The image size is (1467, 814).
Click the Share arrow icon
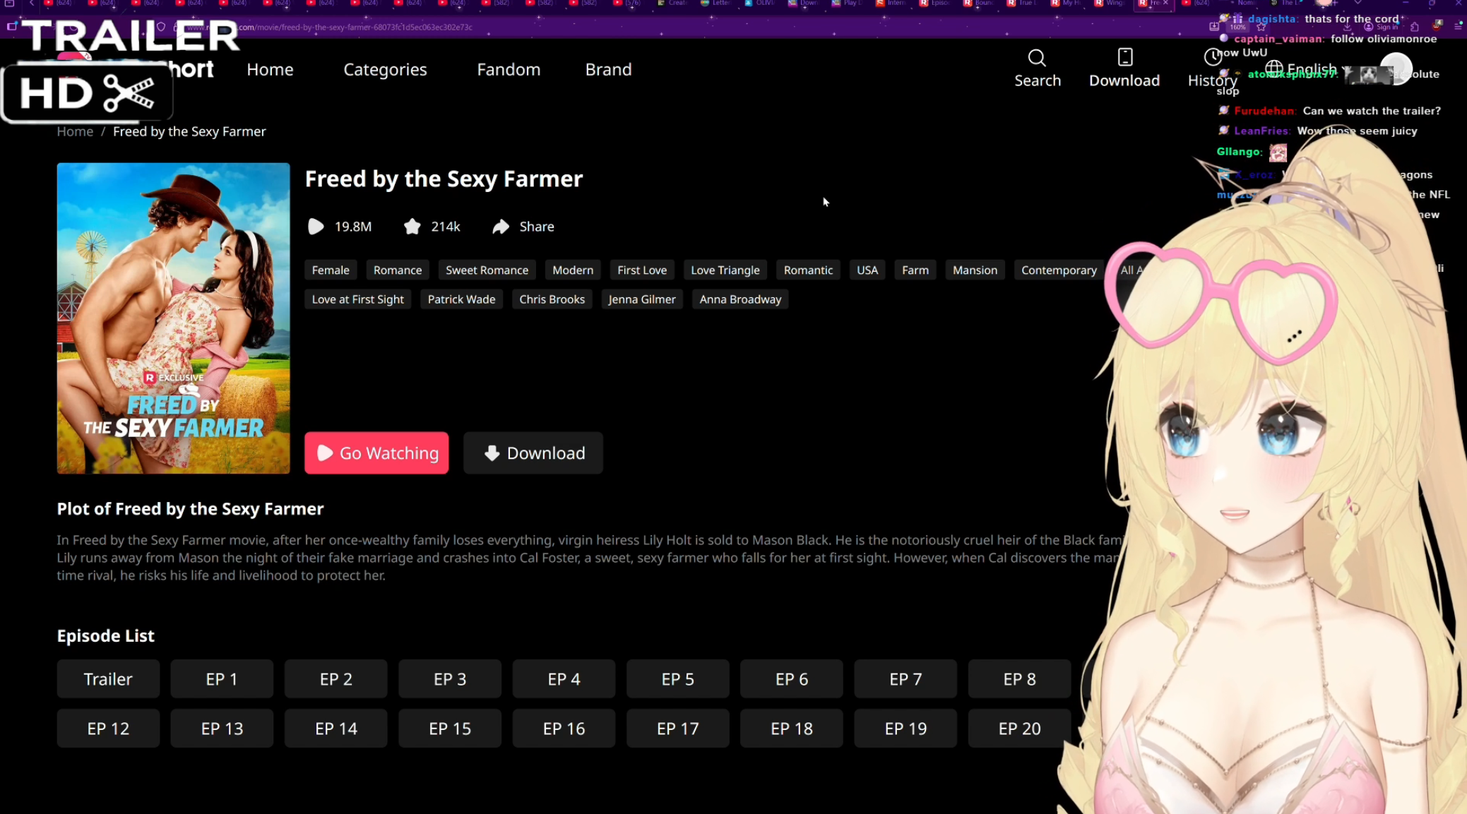point(501,227)
